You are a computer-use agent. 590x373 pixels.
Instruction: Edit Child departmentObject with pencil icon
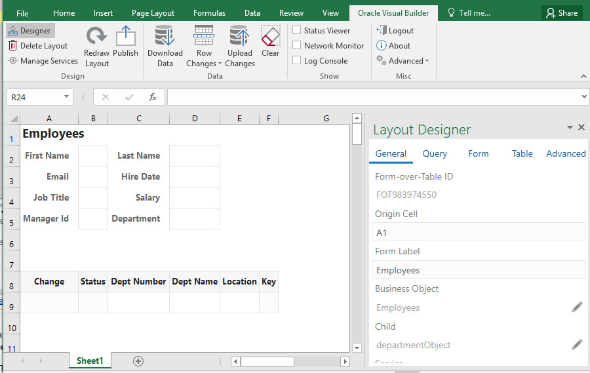tap(577, 344)
